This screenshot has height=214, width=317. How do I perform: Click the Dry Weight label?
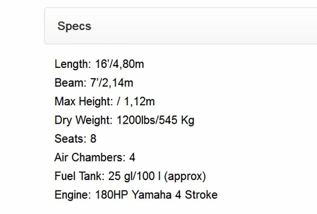83,120
